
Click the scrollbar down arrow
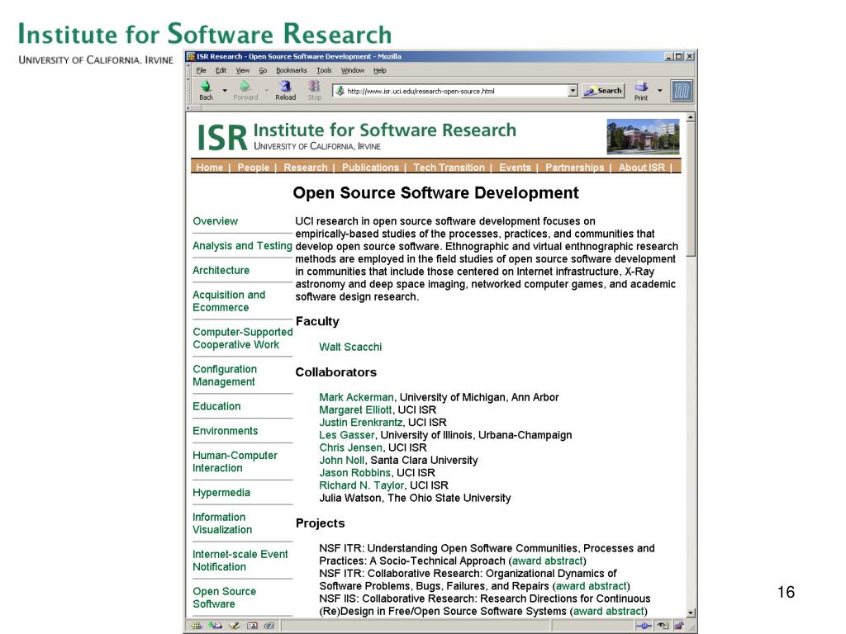pos(691,613)
